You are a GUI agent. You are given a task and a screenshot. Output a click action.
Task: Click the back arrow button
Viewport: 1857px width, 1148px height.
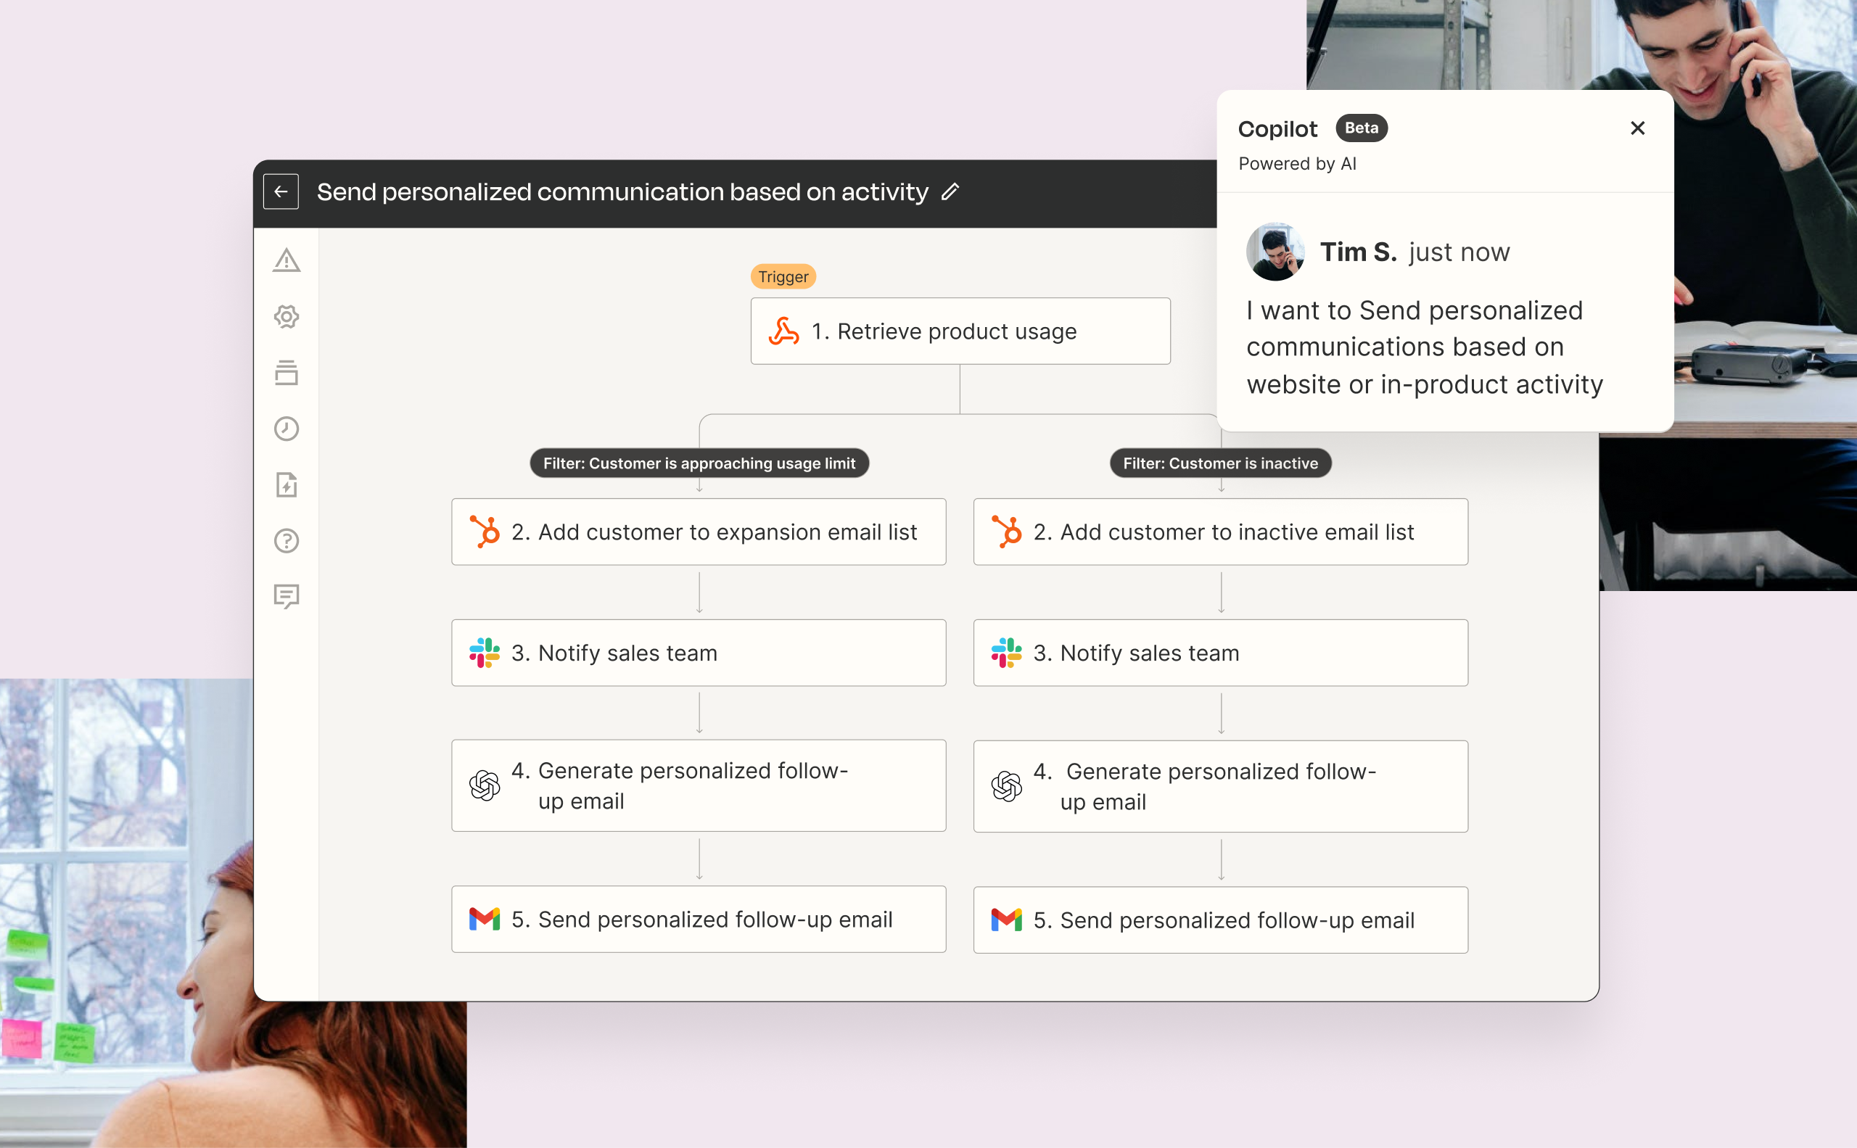280,191
